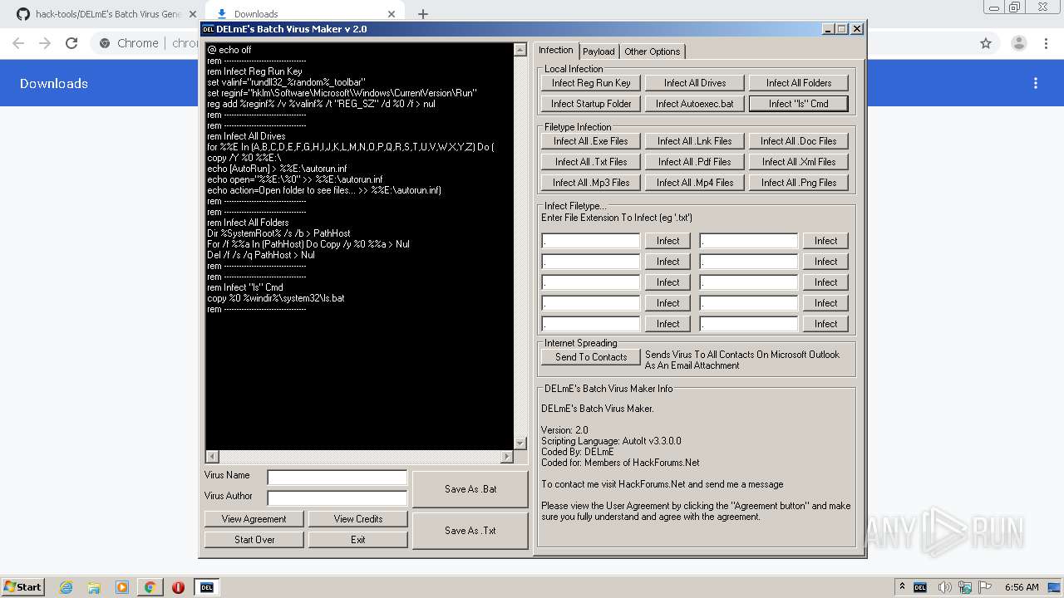Launch the media player taskbar icon
This screenshot has height=598, width=1064.
click(x=122, y=587)
